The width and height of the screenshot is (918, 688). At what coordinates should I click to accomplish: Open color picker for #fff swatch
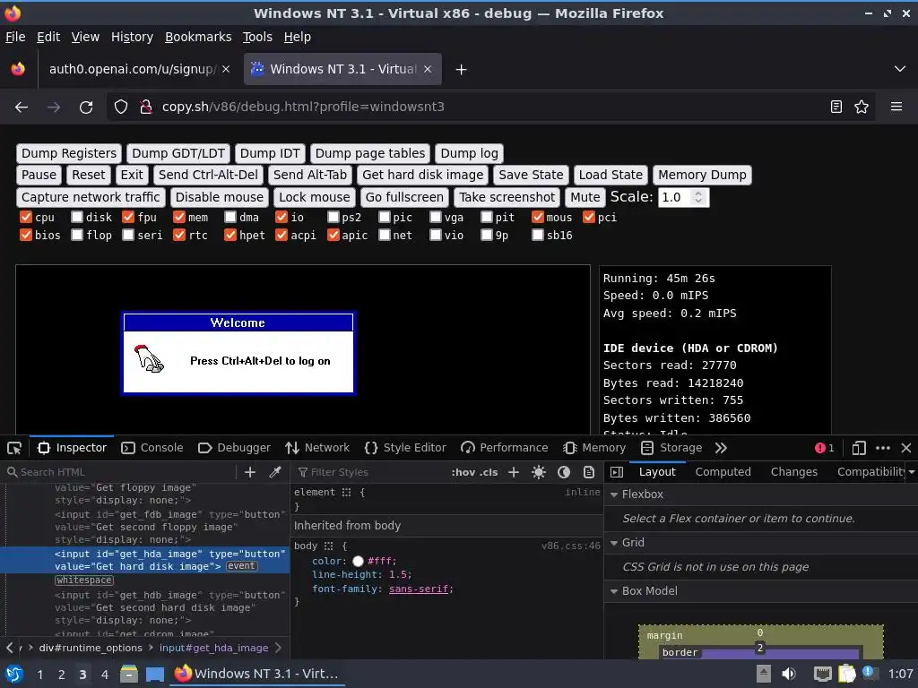(x=358, y=562)
